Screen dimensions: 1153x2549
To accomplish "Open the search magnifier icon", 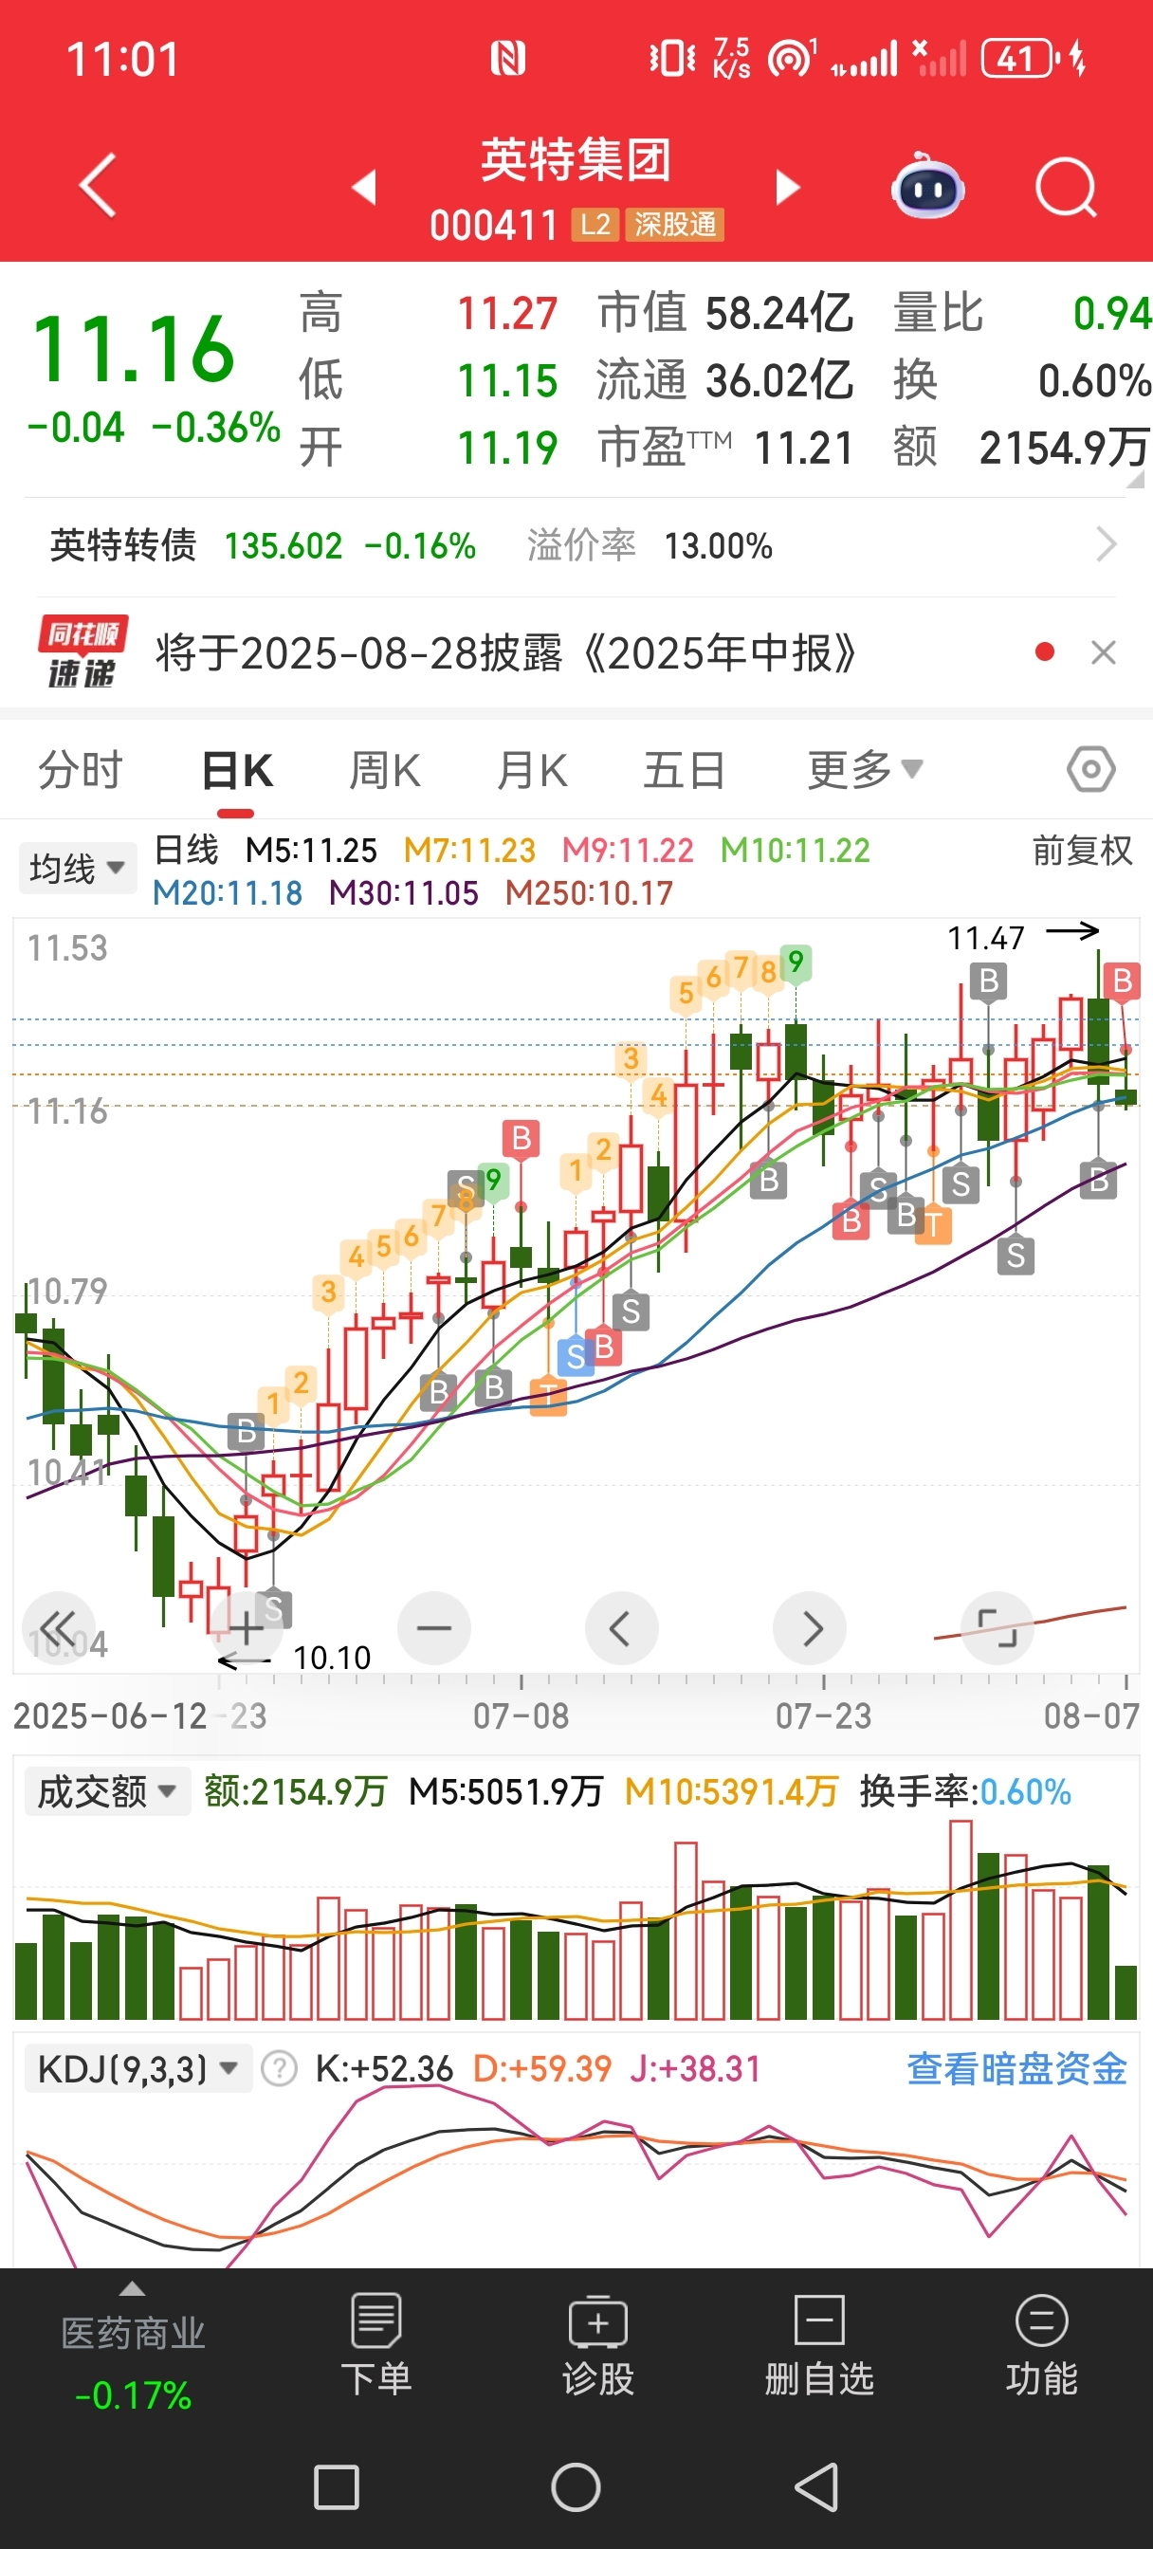I will click(1066, 186).
